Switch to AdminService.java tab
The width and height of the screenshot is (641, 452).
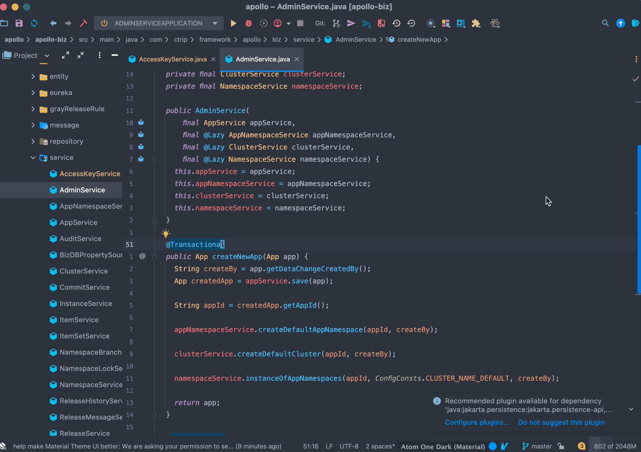(263, 59)
